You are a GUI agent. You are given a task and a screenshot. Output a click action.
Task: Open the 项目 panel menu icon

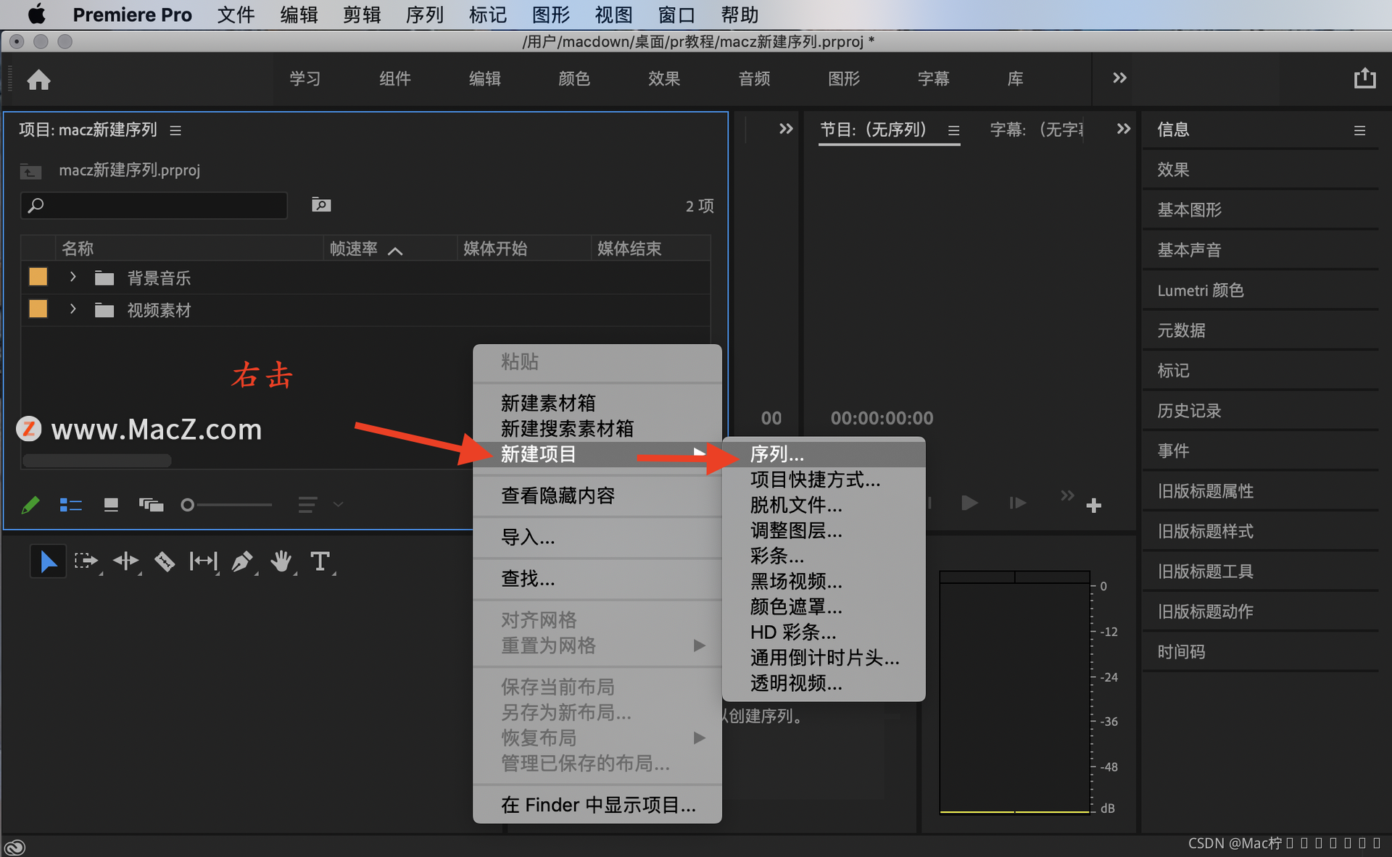[x=175, y=130]
